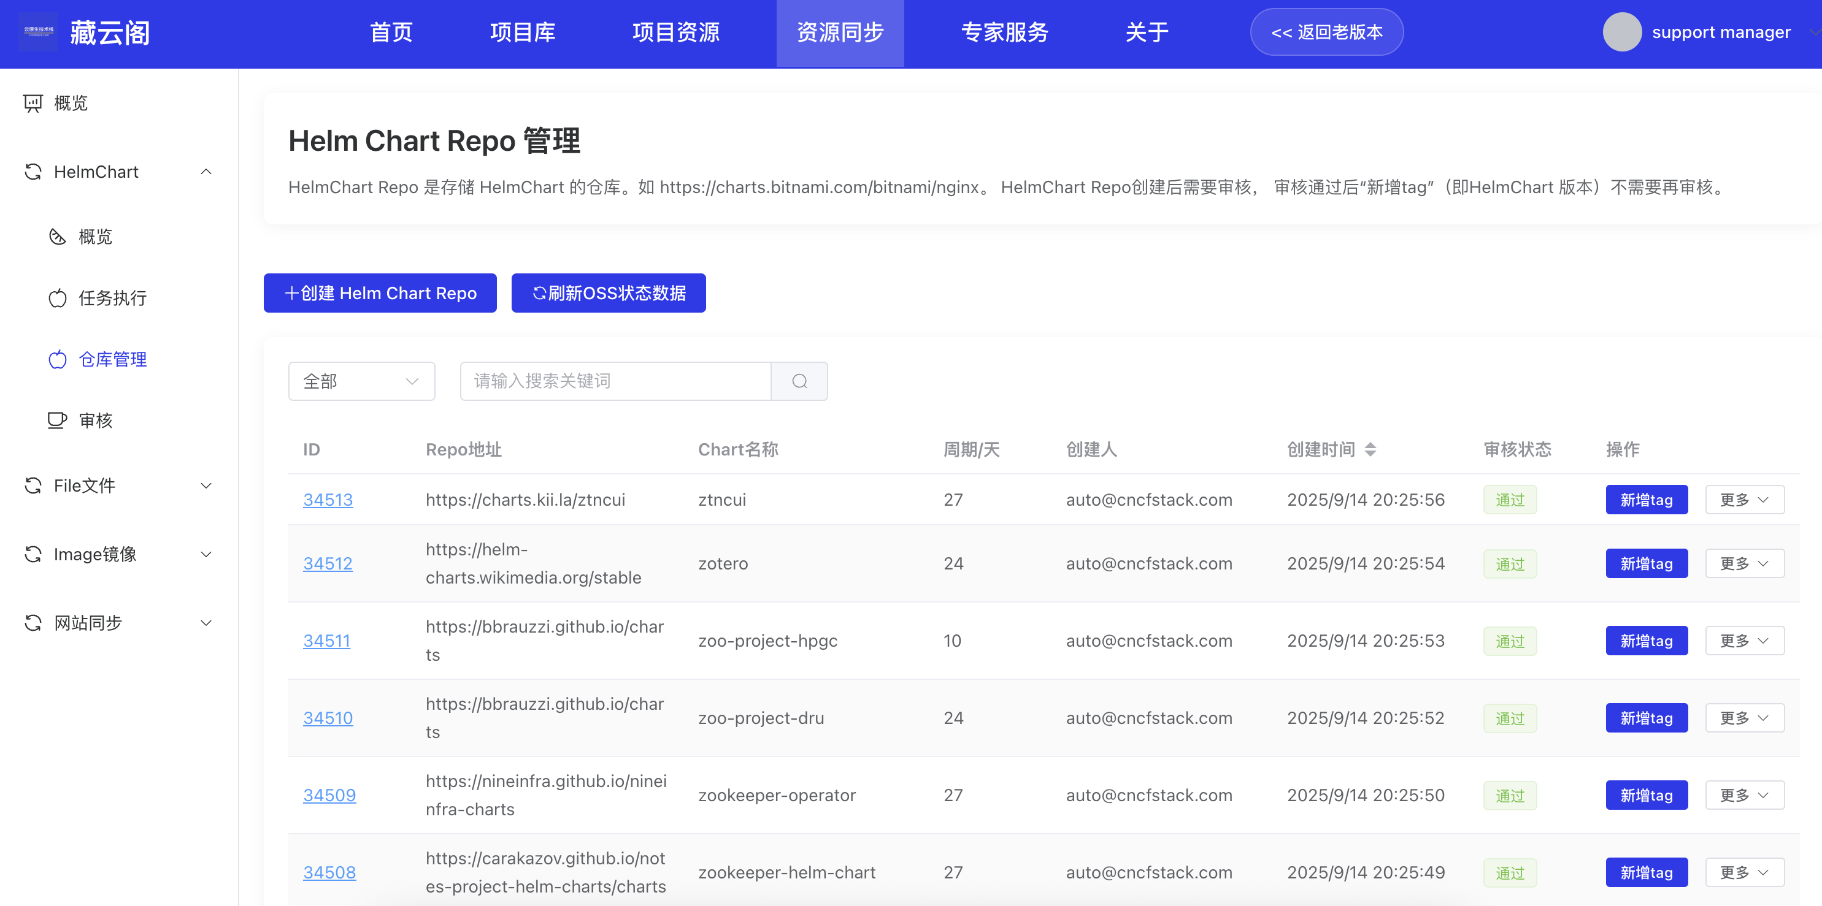Open the 更多 dropdown for repo 34513
The image size is (1822, 906).
tap(1743, 499)
